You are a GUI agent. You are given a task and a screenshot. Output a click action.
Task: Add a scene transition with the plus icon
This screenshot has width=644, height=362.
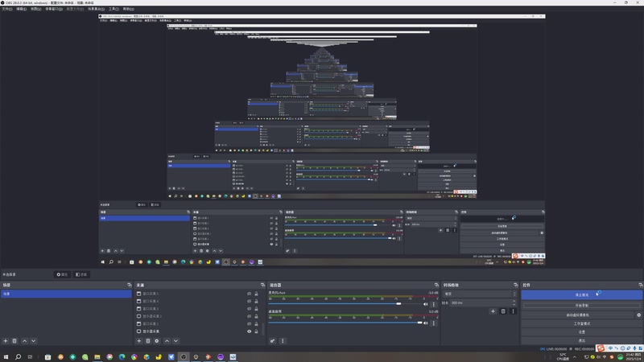click(x=493, y=311)
